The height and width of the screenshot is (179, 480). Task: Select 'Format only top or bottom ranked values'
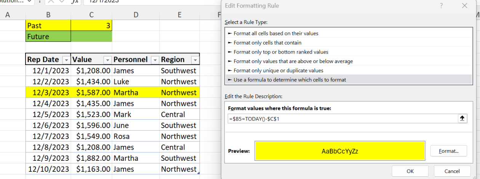point(281,52)
